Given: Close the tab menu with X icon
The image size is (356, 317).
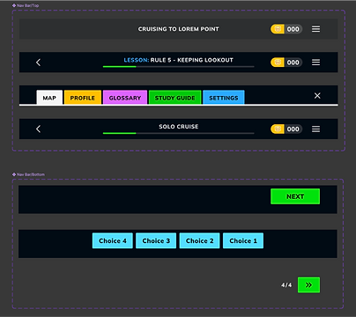Looking at the screenshot, I should click(x=317, y=96).
